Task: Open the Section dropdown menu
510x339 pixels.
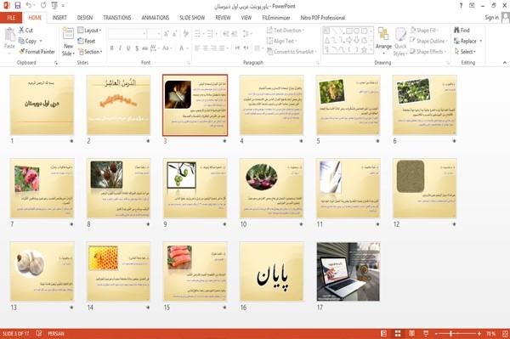Action: tap(90, 52)
